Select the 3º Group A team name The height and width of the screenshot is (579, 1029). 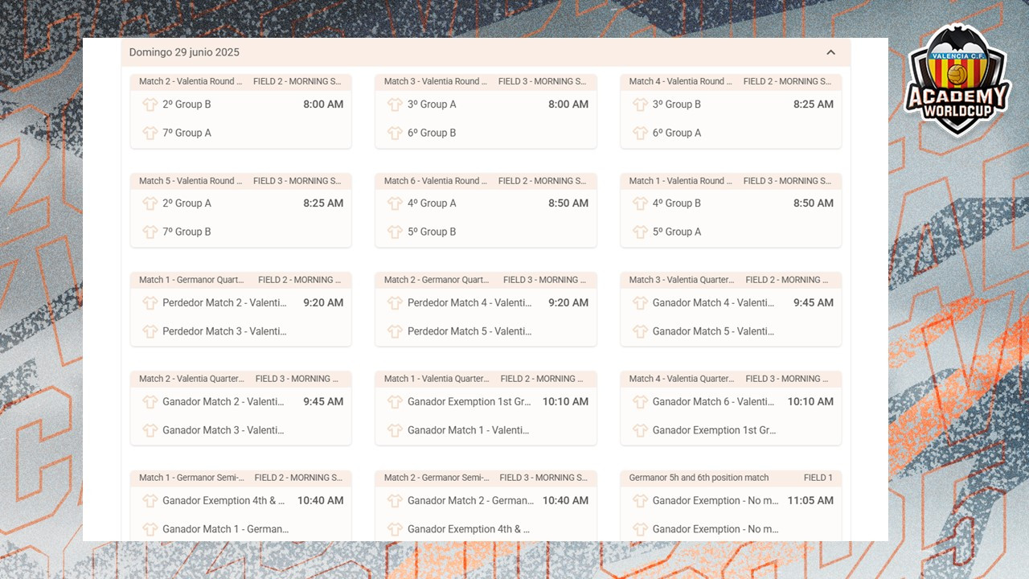click(x=432, y=105)
